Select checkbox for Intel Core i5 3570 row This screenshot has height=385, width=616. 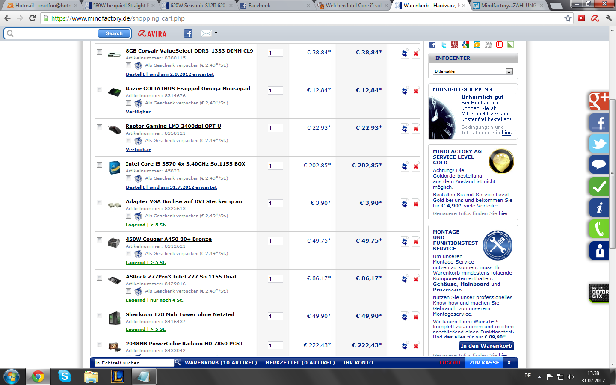[x=99, y=165]
